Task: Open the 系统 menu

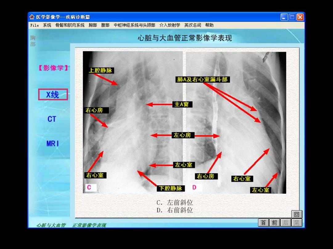Action: [47, 25]
